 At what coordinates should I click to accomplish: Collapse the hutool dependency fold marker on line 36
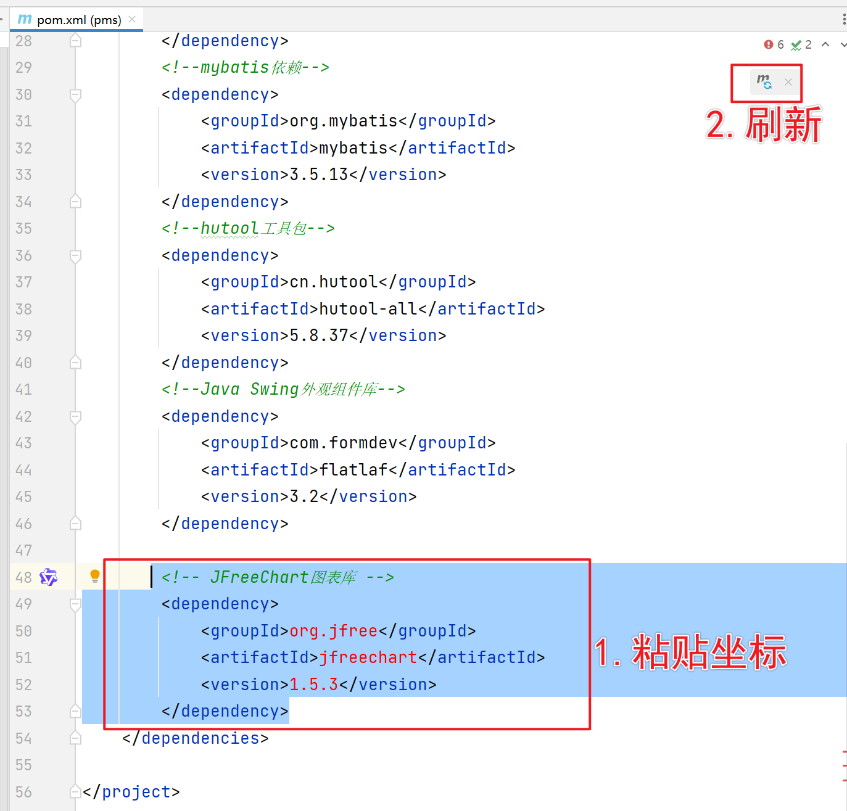pyautogui.click(x=75, y=256)
